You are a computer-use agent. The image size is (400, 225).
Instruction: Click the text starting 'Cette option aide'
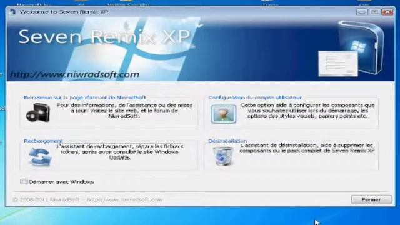pyautogui.click(x=307, y=111)
